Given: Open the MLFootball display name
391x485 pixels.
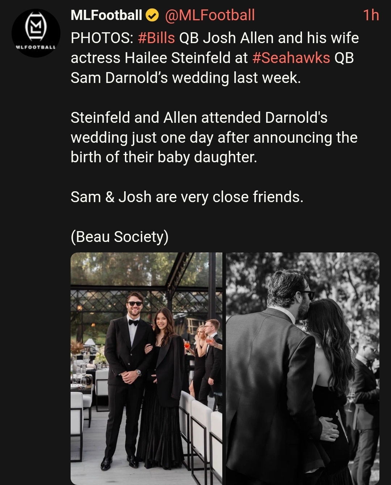Looking at the screenshot, I should [106, 15].
